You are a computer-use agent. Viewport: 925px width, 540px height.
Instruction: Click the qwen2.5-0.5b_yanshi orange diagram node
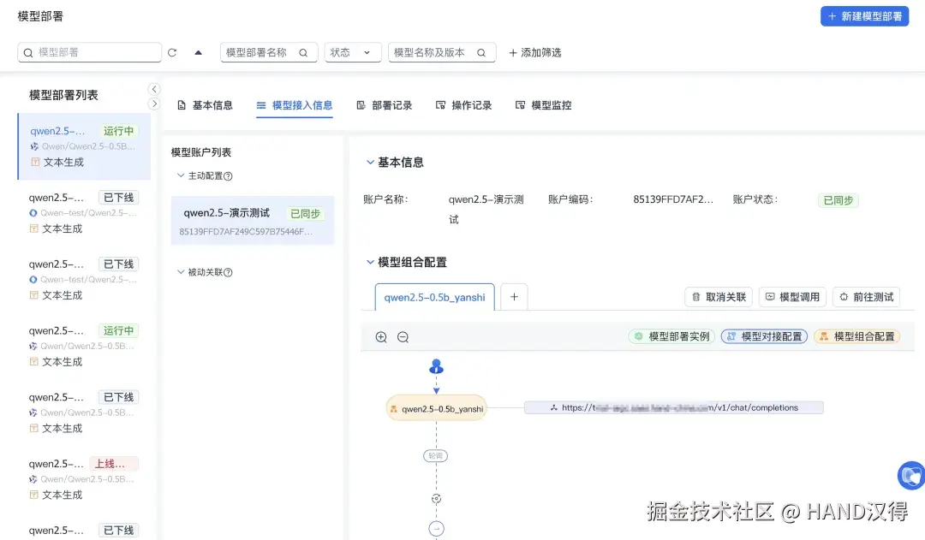[436, 408]
